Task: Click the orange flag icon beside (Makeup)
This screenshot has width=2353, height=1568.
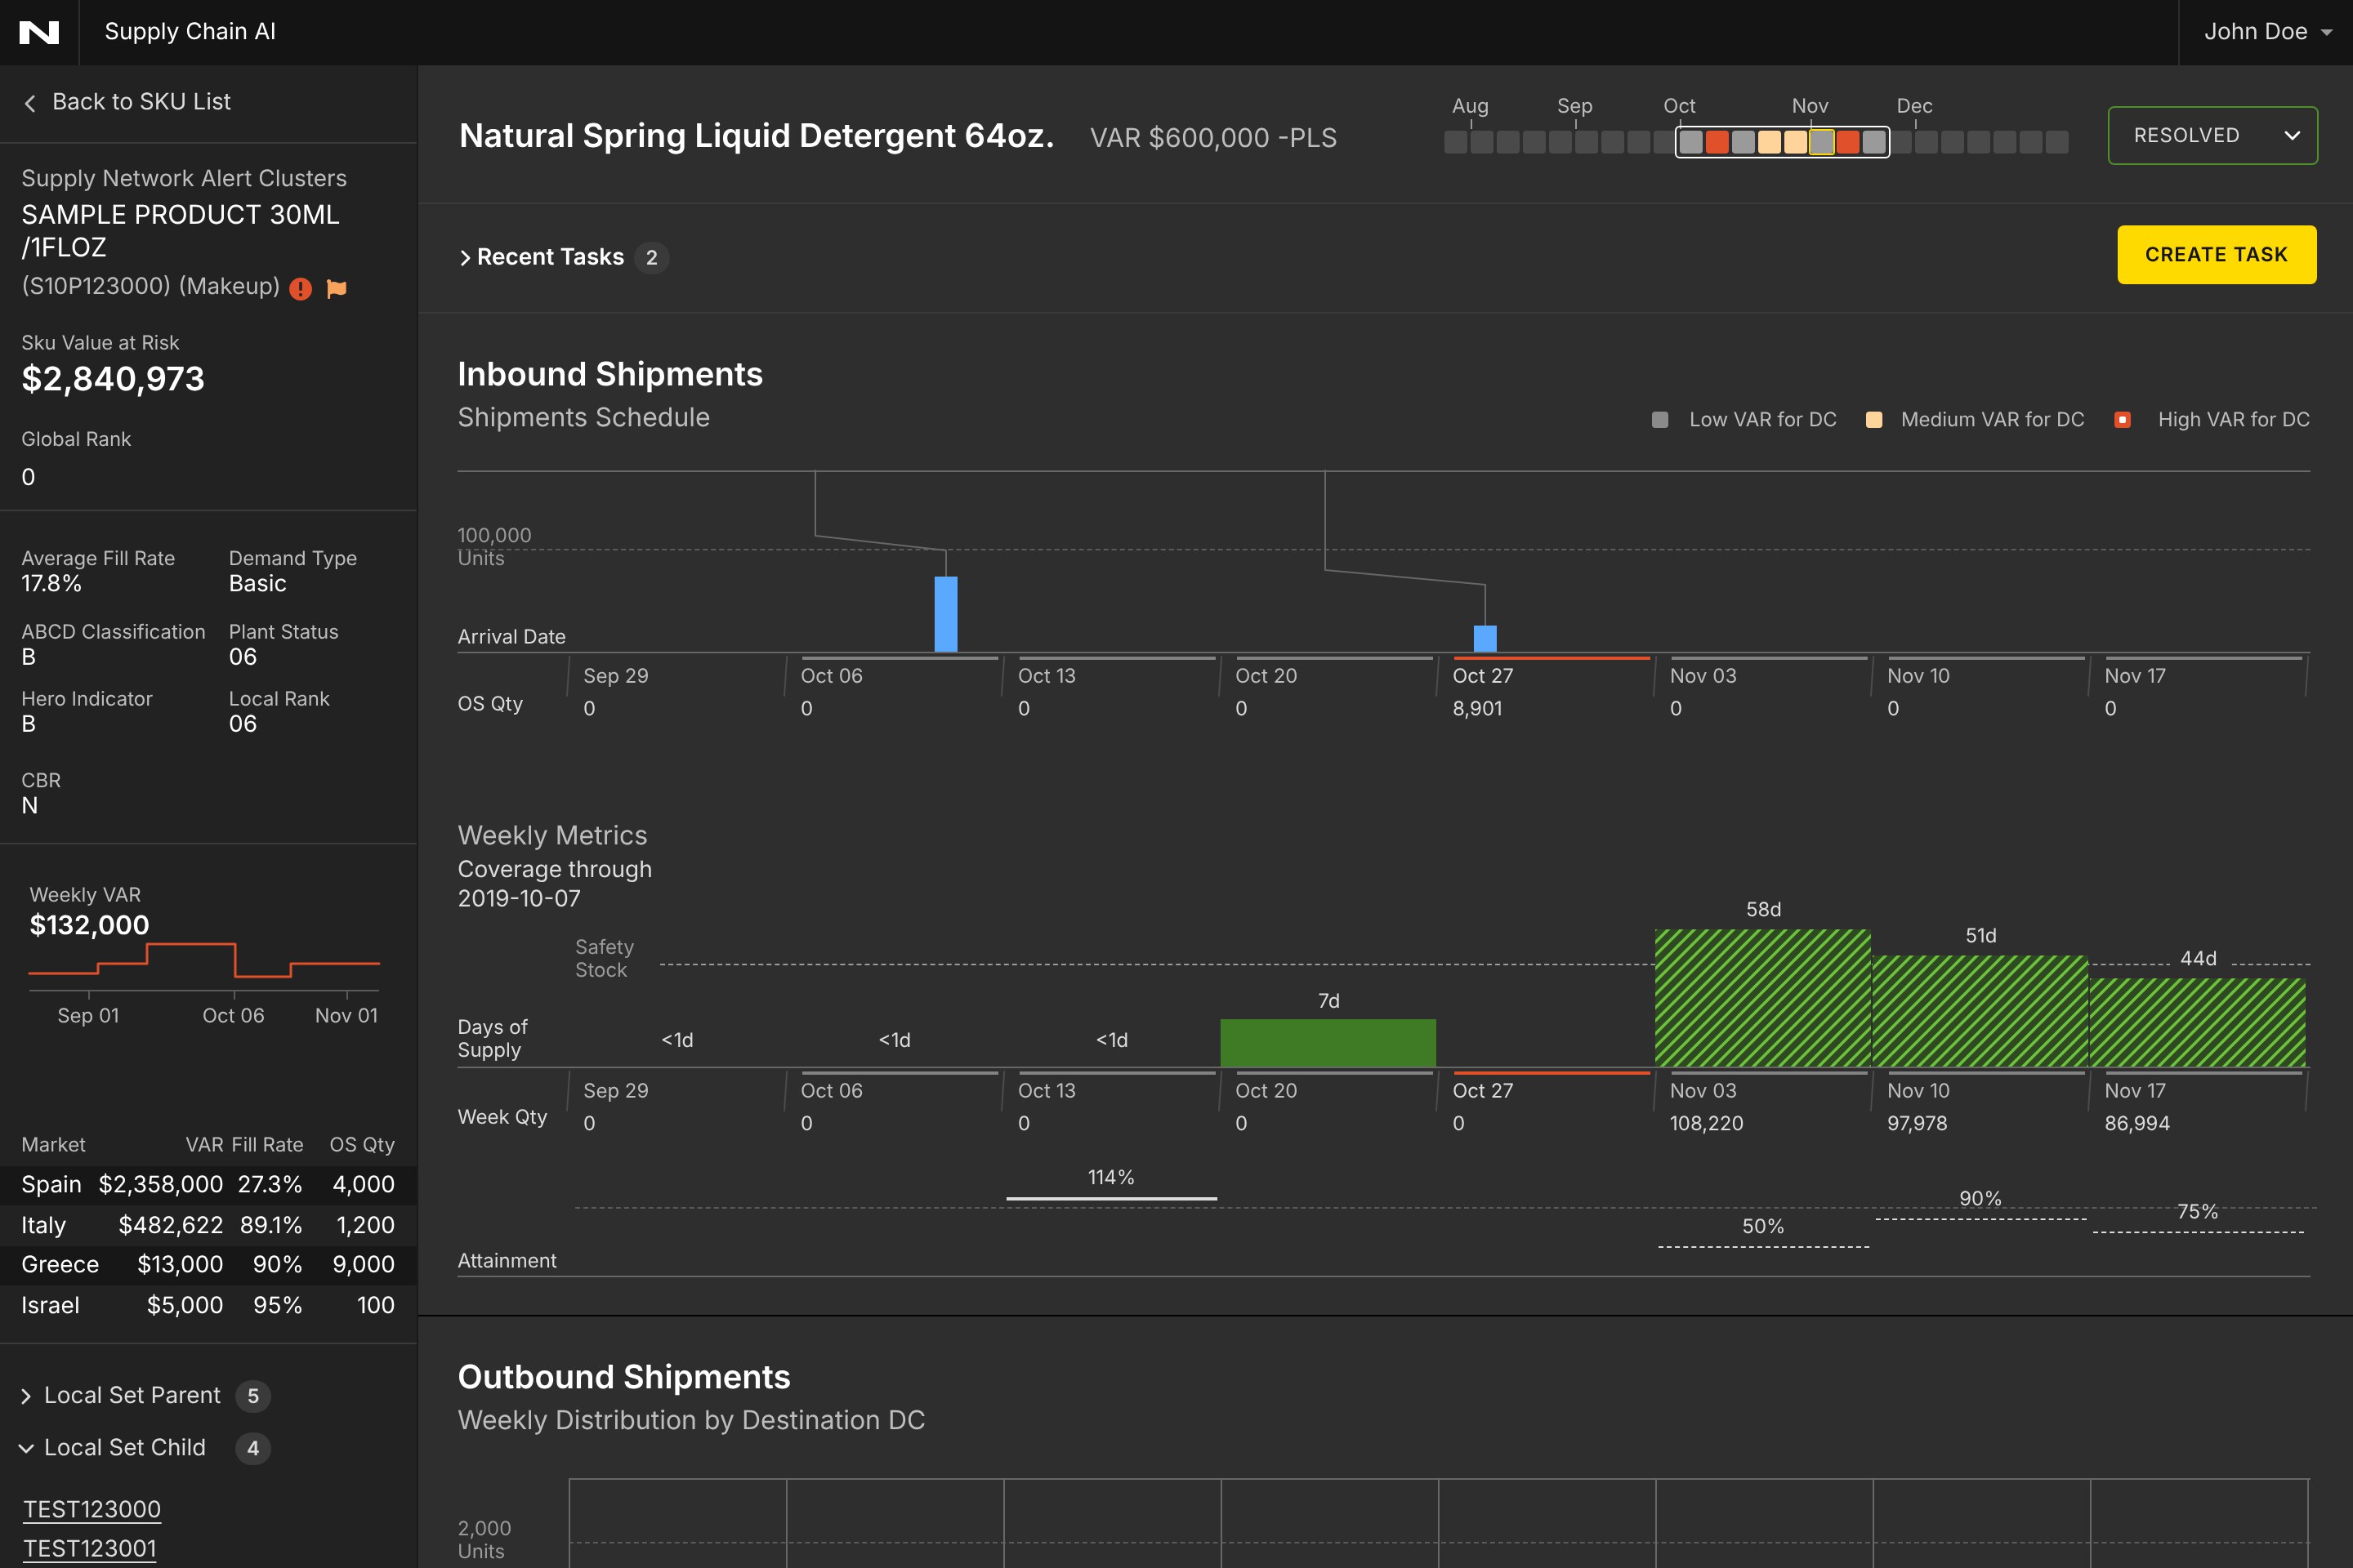Action: (x=337, y=288)
